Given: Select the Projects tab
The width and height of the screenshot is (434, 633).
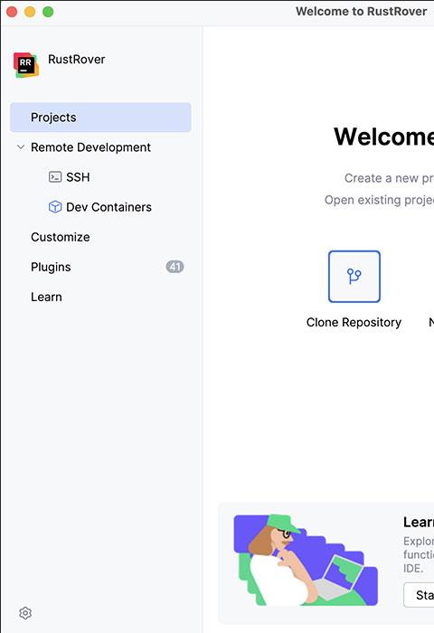Looking at the screenshot, I should click(x=100, y=117).
